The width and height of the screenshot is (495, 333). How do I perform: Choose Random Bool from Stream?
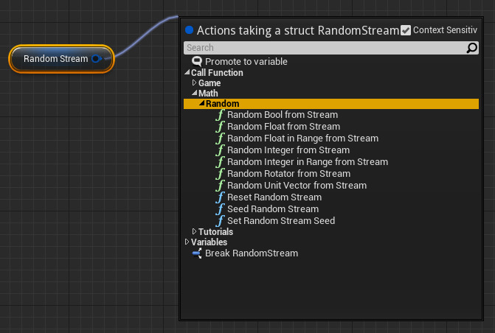point(283,115)
